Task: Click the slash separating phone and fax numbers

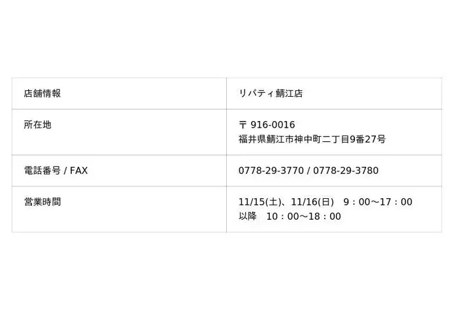Action: click(308, 171)
